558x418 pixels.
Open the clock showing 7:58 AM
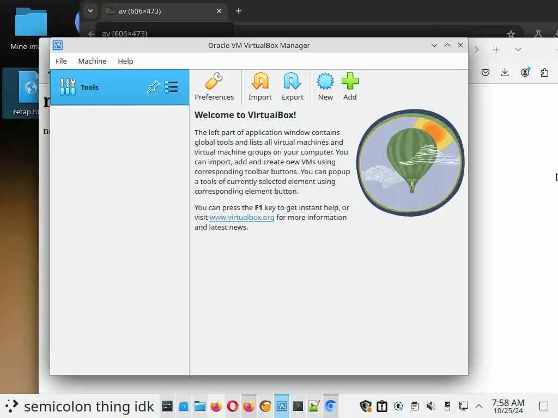pos(508,406)
